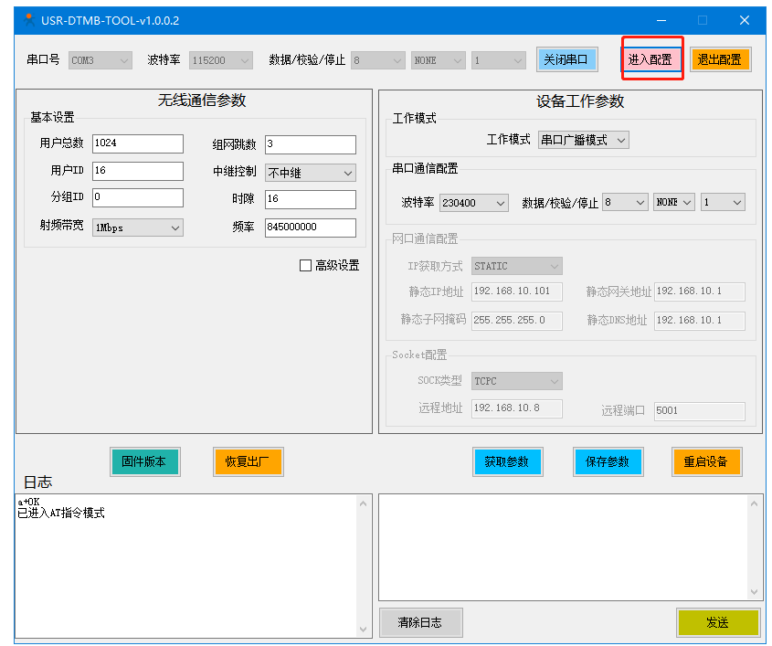
Task: Open the serial config NONE parity dropdown
Action: pyautogui.click(x=674, y=202)
